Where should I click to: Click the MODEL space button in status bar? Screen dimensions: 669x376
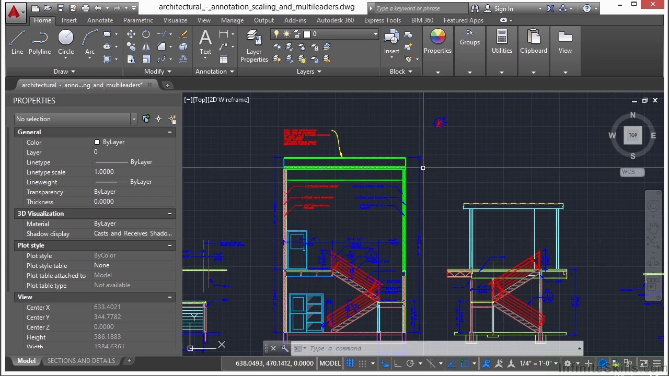pos(330,363)
